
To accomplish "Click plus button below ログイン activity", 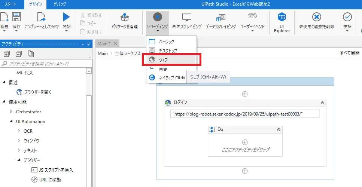I will tap(245, 171).
